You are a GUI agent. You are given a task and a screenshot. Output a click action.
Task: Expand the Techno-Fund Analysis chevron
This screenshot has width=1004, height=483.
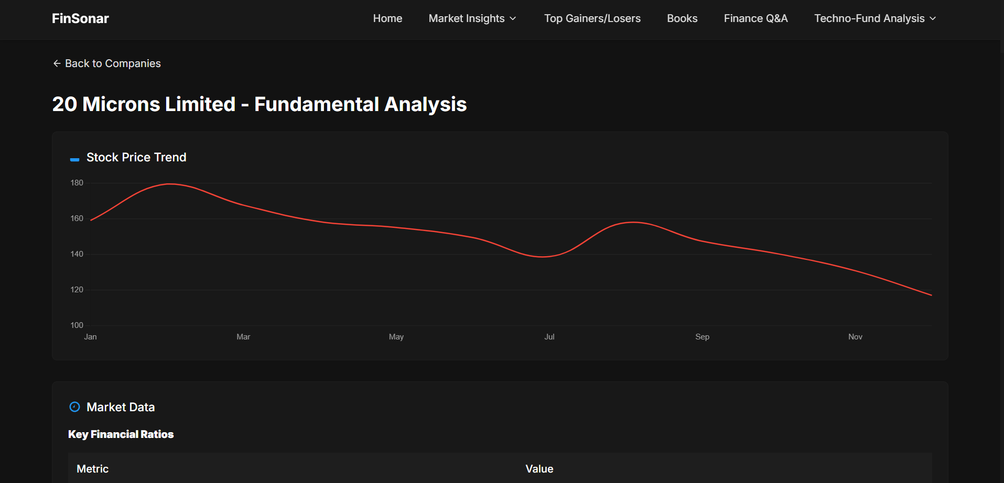[x=933, y=18]
